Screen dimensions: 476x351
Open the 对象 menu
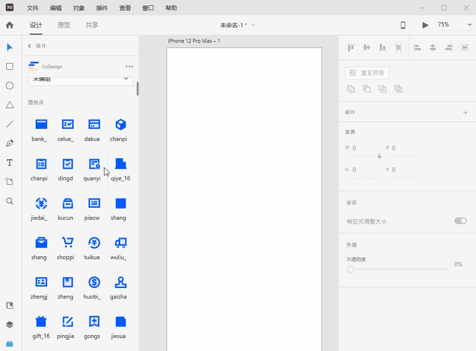79,8
